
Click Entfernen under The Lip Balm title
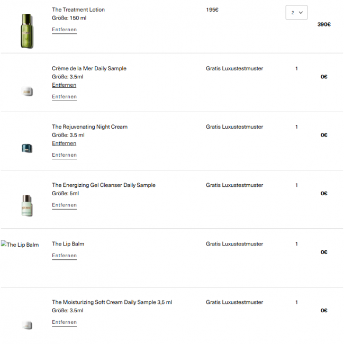pyautogui.click(x=64, y=256)
